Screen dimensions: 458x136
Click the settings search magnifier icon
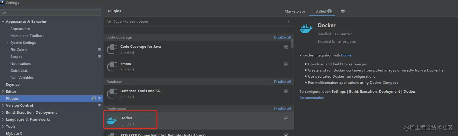point(4,12)
